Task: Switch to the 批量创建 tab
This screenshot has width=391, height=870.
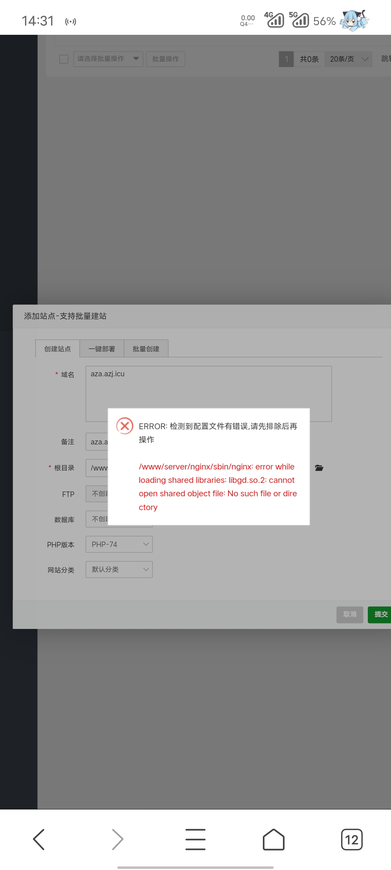Action: click(146, 349)
